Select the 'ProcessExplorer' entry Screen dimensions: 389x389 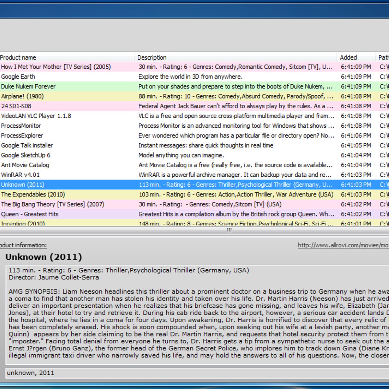(x=194, y=136)
